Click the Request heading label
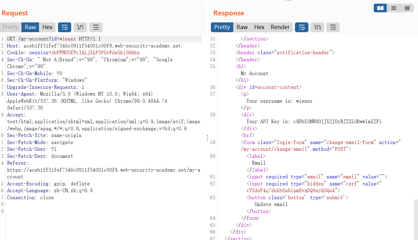This screenshot has width=418, height=240. tap(15, 13)
